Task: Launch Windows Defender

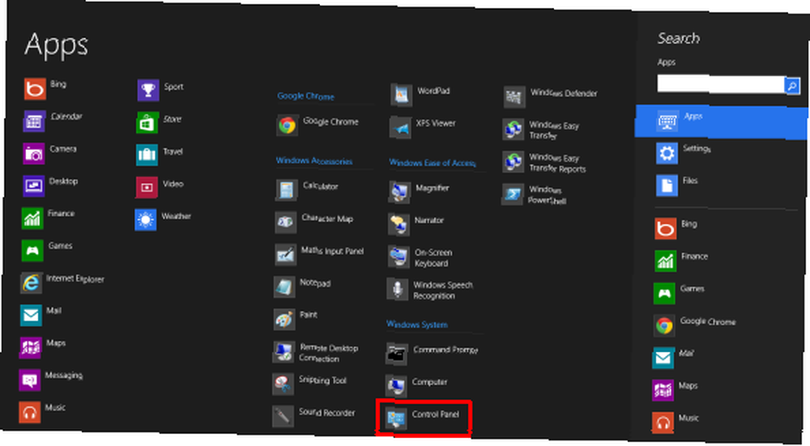Action: pos(551,96)
